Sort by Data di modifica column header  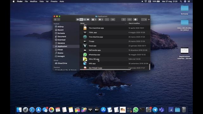[x=134, y=23]
